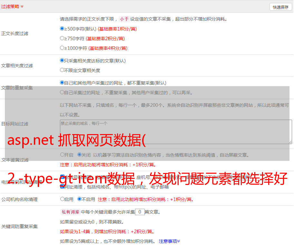Expand the 注意事项 link
This screenshot has height=247, width=294.
tap(169, 242)
